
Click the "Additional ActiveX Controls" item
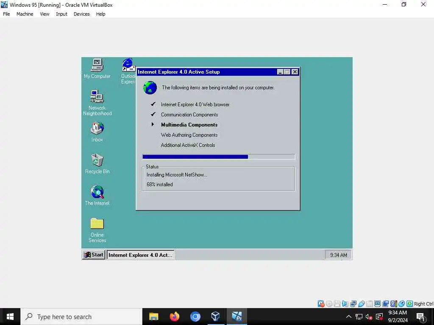coord(188,145)
